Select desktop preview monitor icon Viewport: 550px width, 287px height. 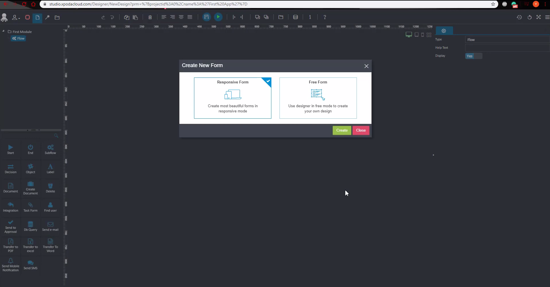click(409, 35)
